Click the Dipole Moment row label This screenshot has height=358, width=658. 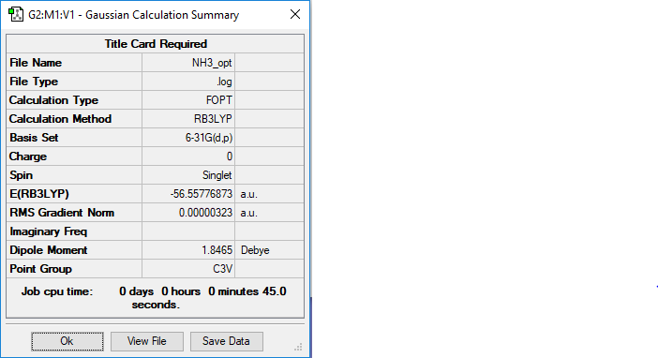(49, 250)
